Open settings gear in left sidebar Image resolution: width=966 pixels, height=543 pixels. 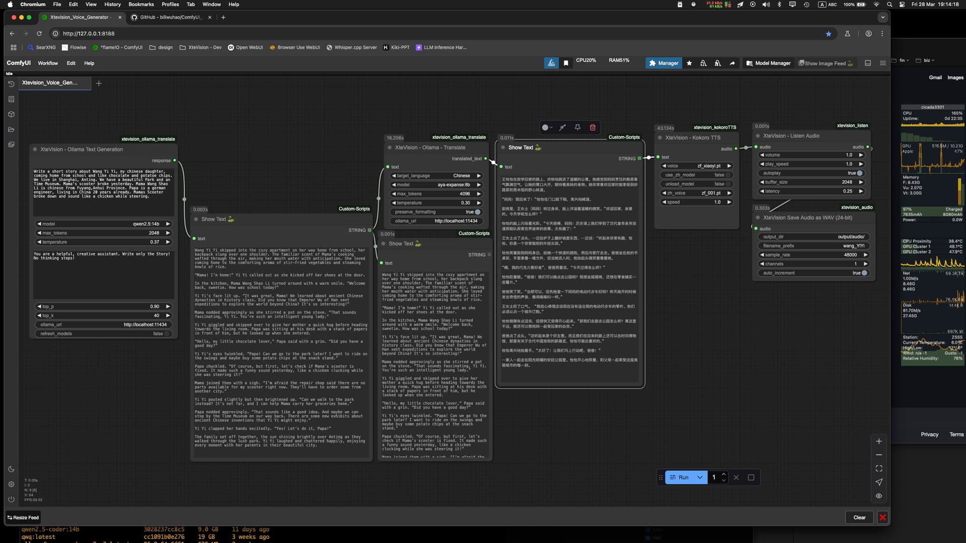[11, 484]
